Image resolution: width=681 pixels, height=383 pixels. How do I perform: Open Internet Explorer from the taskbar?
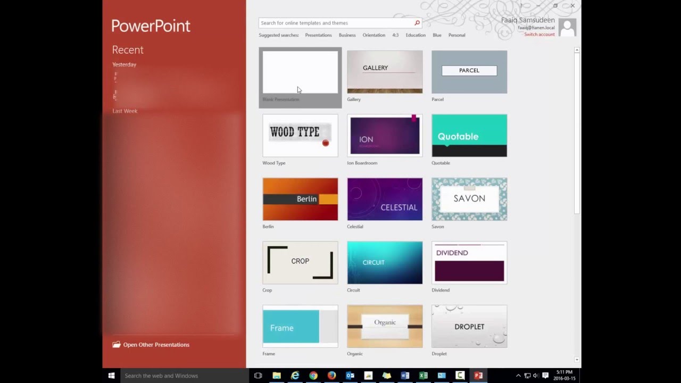(x=295, y=376)
